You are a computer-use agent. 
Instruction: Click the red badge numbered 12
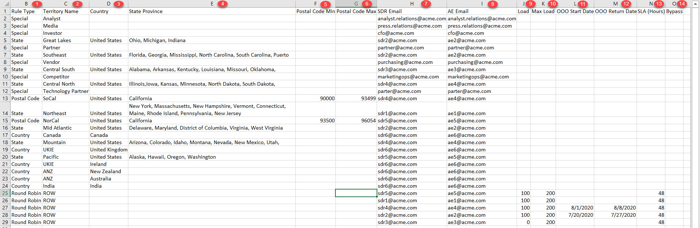pyautogui.click(x=626, y=4)
